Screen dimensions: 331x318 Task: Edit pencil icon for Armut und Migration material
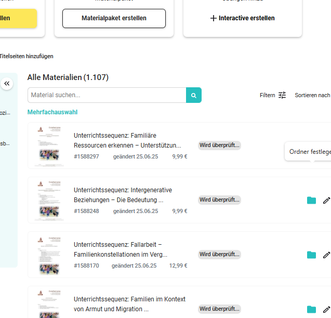326,309
